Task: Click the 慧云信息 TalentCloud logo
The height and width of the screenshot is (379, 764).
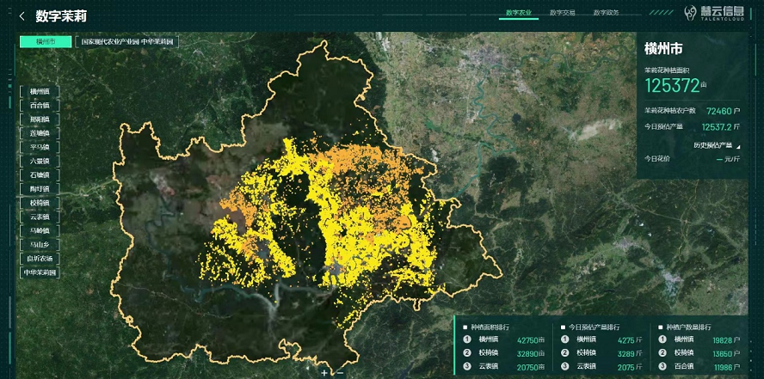Action: click(714, 14)
